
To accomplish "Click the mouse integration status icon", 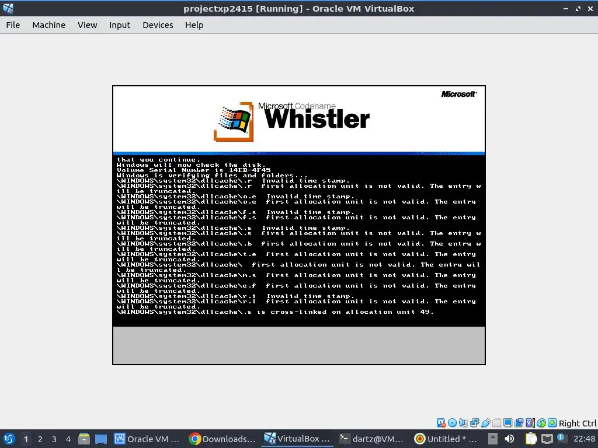I will 541,423.
